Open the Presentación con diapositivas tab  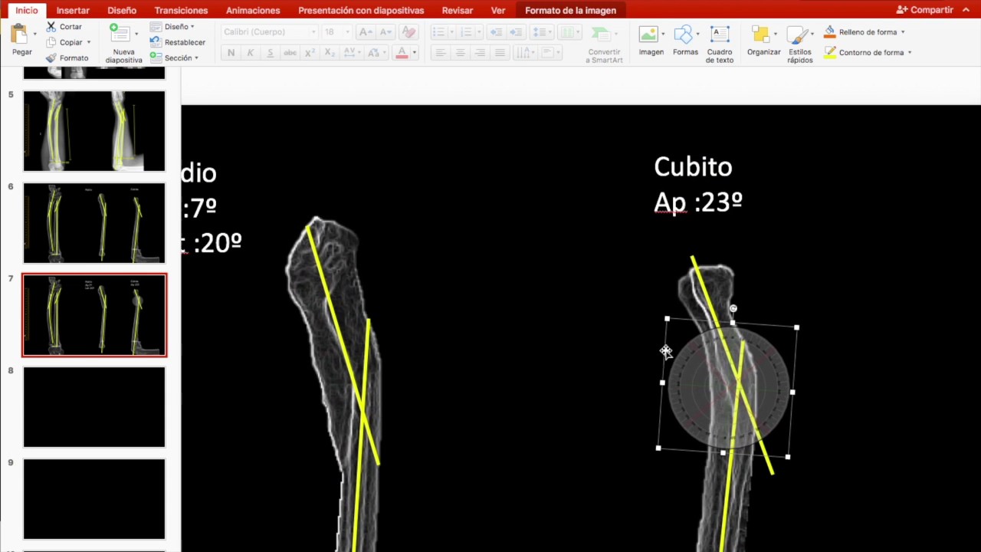click(x=361, y=11)
